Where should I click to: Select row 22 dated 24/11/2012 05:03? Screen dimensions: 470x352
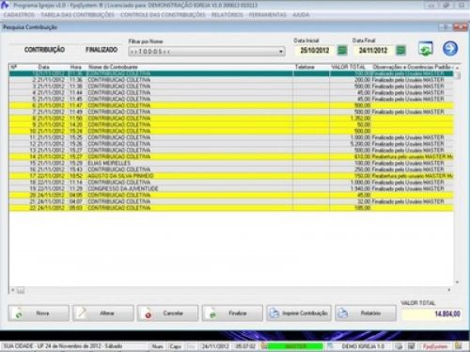coord(231,208)
